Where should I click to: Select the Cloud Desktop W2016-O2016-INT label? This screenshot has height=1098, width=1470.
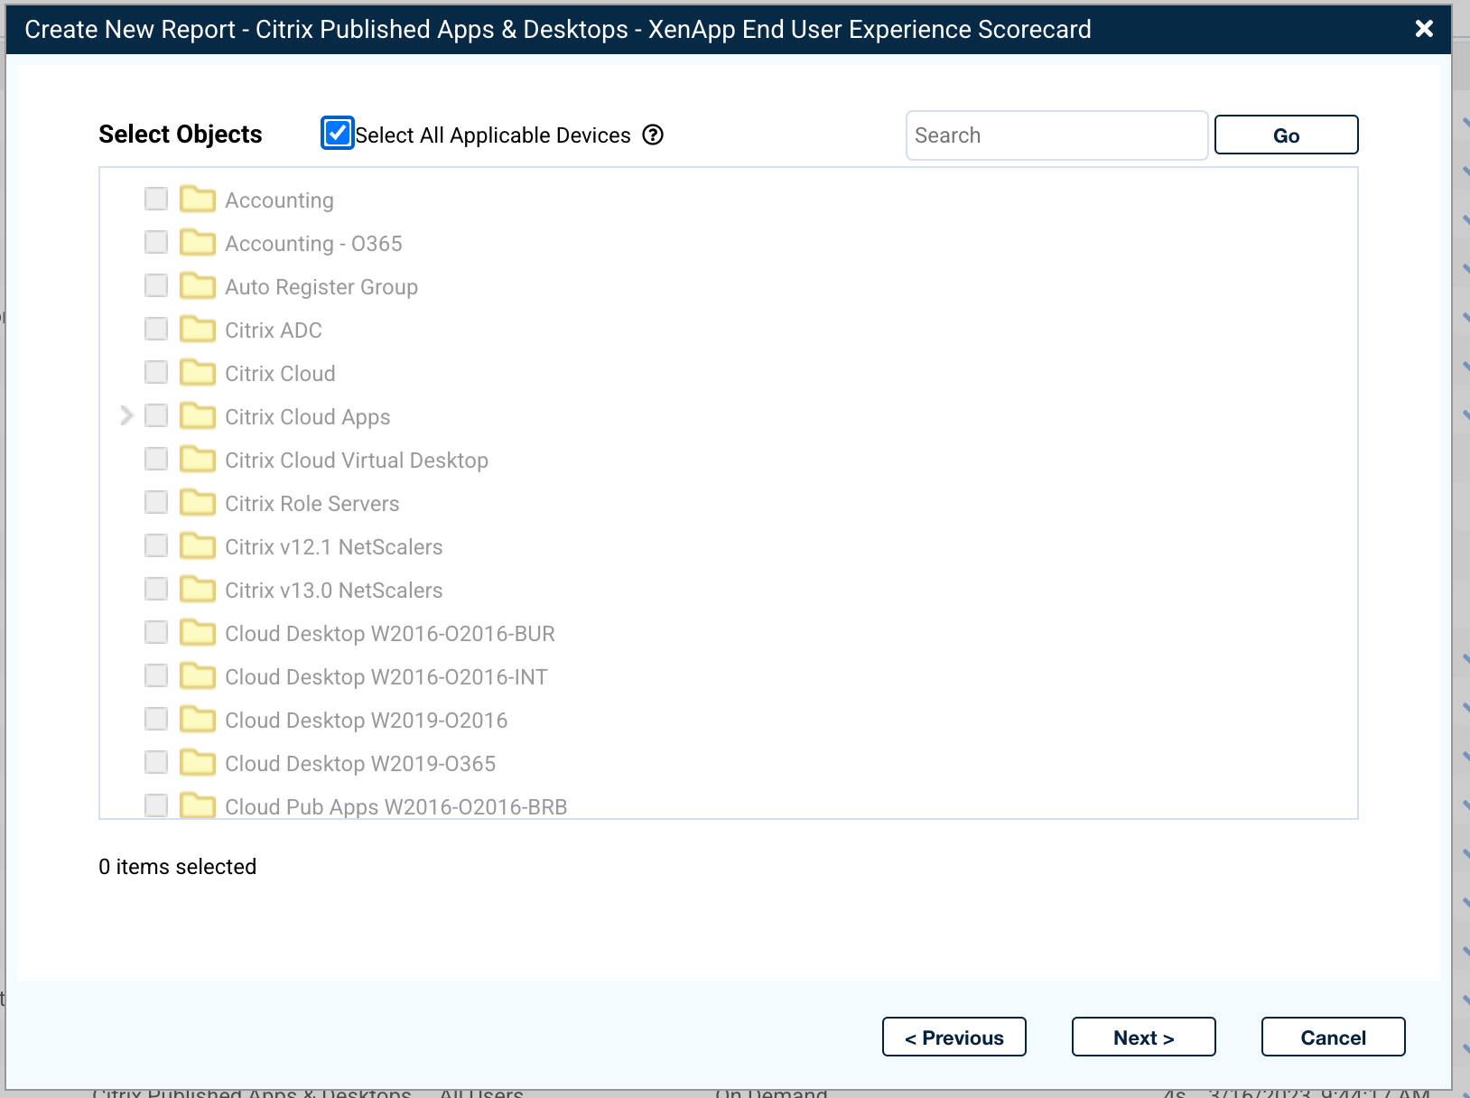(x=386, y=677)
